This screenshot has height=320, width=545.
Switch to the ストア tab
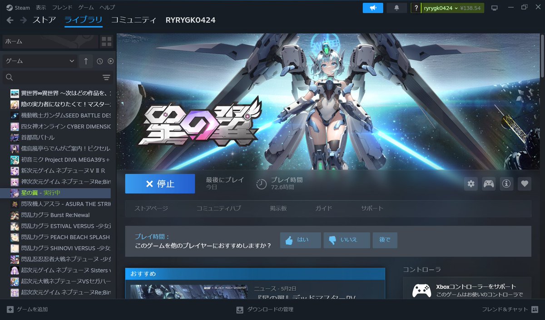pyautogui.click(x=44, y=20)
